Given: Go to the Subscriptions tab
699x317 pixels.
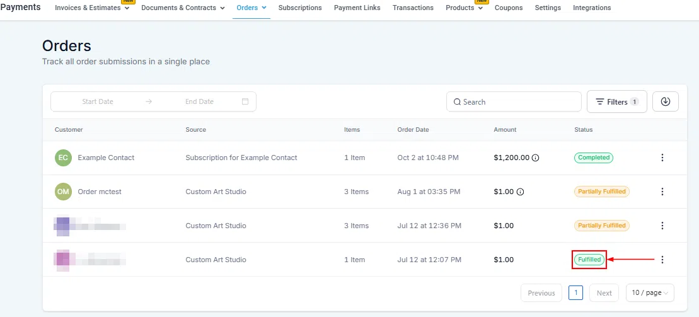Looking at the screenshot, I should 300,8.
